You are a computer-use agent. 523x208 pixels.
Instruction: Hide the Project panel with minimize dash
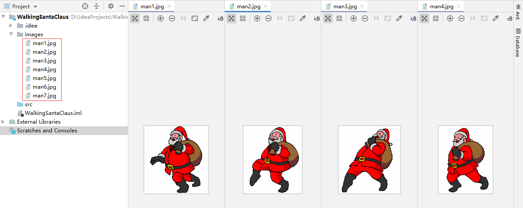point(122,6)
